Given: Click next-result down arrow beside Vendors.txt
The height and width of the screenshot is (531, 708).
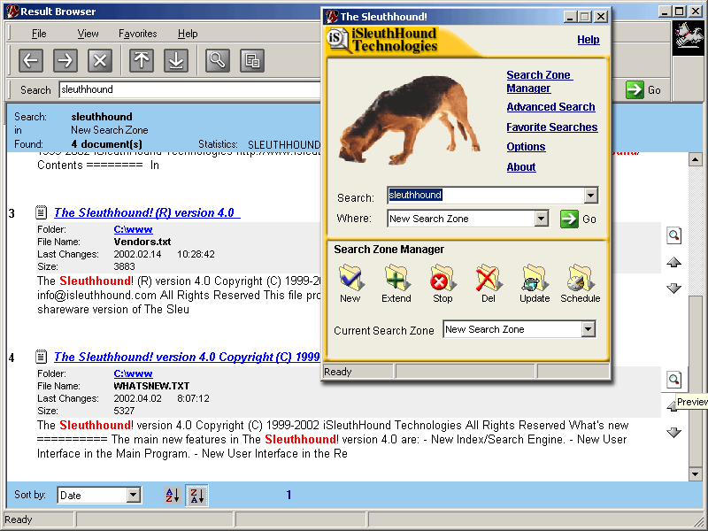Looking at the screenshot, I should [x=673, y=289].
